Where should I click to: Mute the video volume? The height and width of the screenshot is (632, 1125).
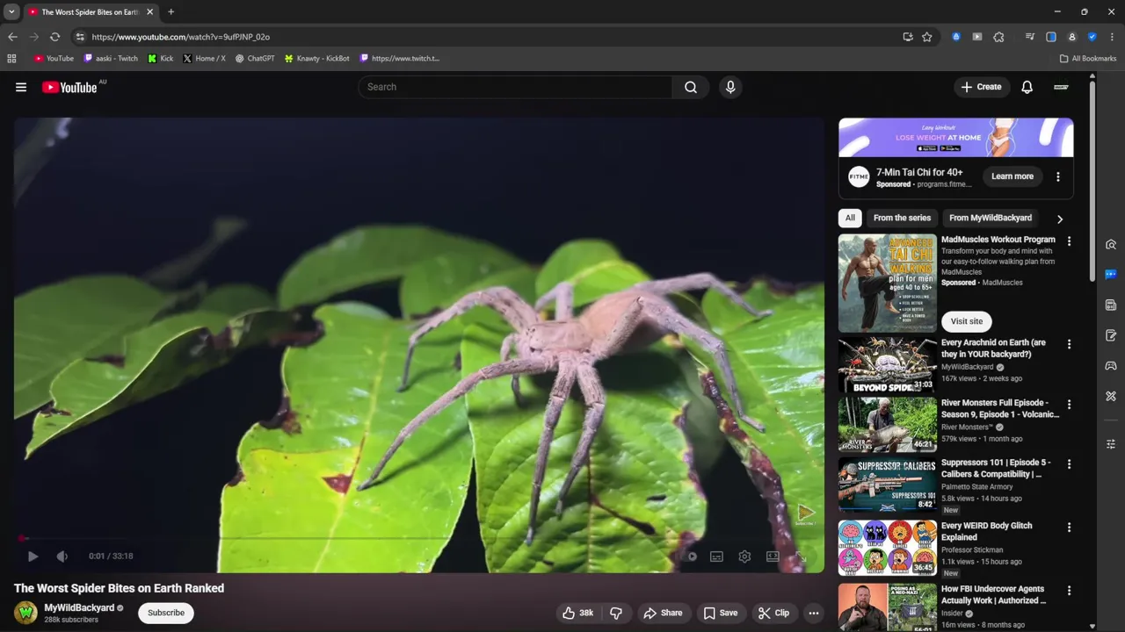click(x=62, y=557)
